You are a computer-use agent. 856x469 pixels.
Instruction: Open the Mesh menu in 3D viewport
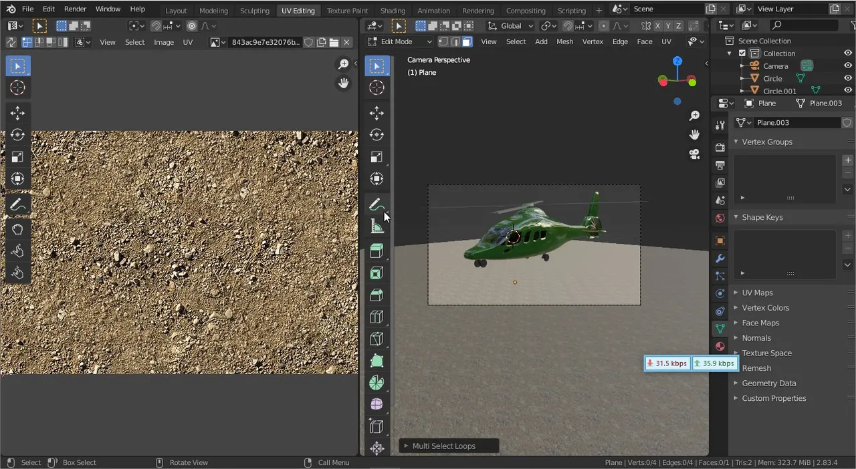coord(565,41)
